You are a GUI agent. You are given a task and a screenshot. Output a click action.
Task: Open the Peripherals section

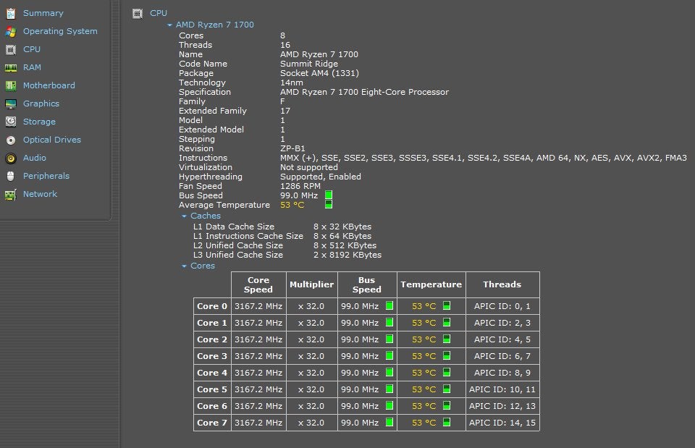coord(46,177)
